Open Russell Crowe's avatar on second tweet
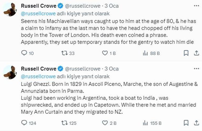Screen dimensions: 202x131 10,73
